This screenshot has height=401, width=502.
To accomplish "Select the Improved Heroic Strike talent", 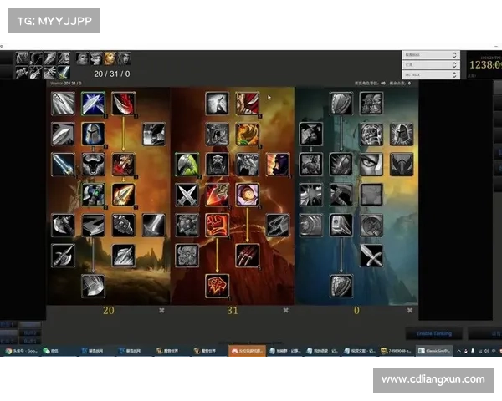I will 63,104.
